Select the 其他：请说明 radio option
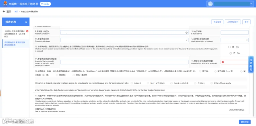Screen dimensions: 256x126 click(x=74, y=75)
